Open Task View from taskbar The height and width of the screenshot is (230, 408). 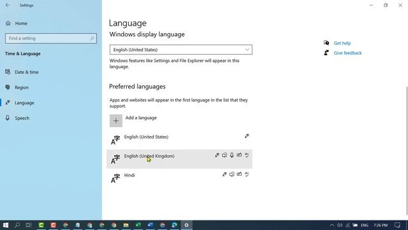click(29, 225)
